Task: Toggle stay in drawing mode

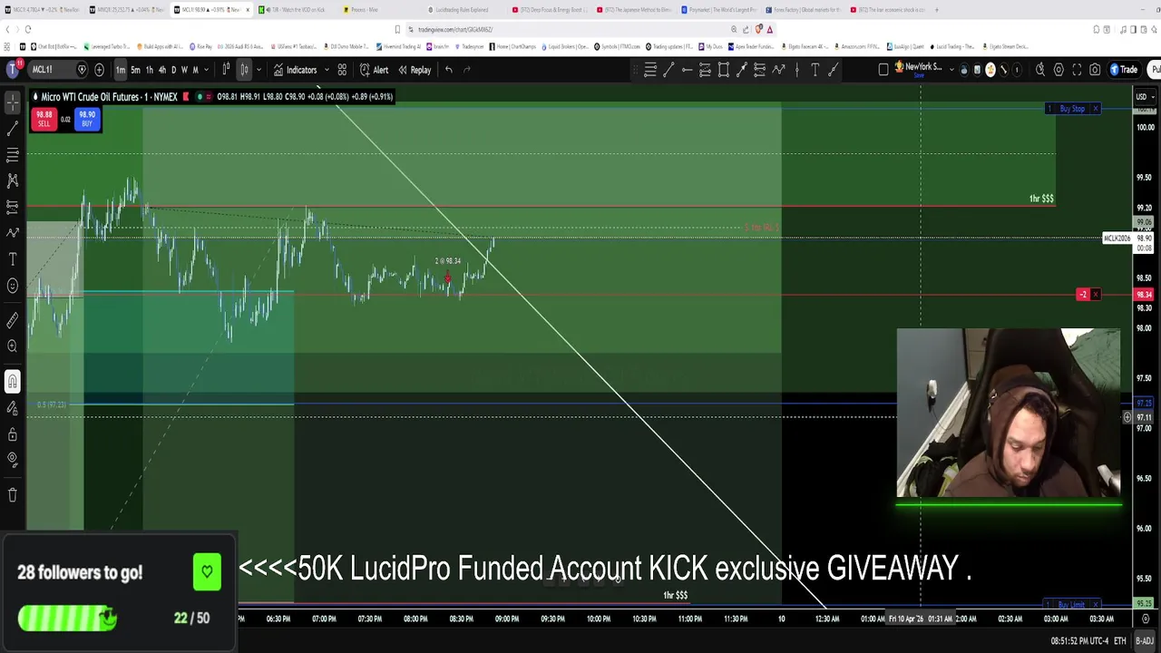Action: (13, 408)
